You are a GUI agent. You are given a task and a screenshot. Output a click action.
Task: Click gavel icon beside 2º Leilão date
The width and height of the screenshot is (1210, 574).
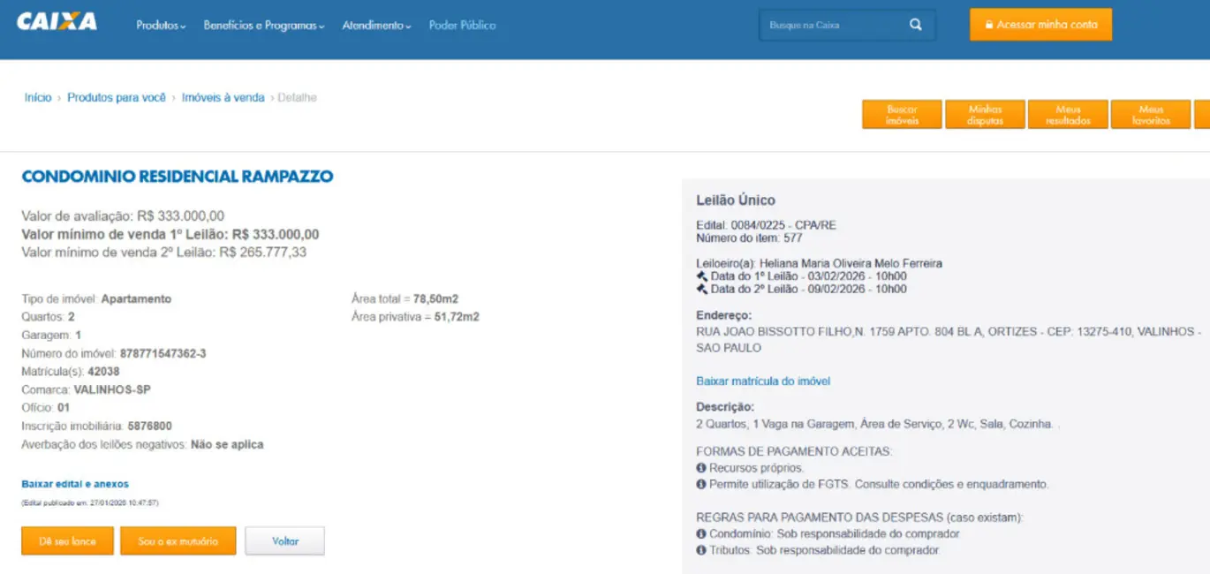[x=702, y=290]
